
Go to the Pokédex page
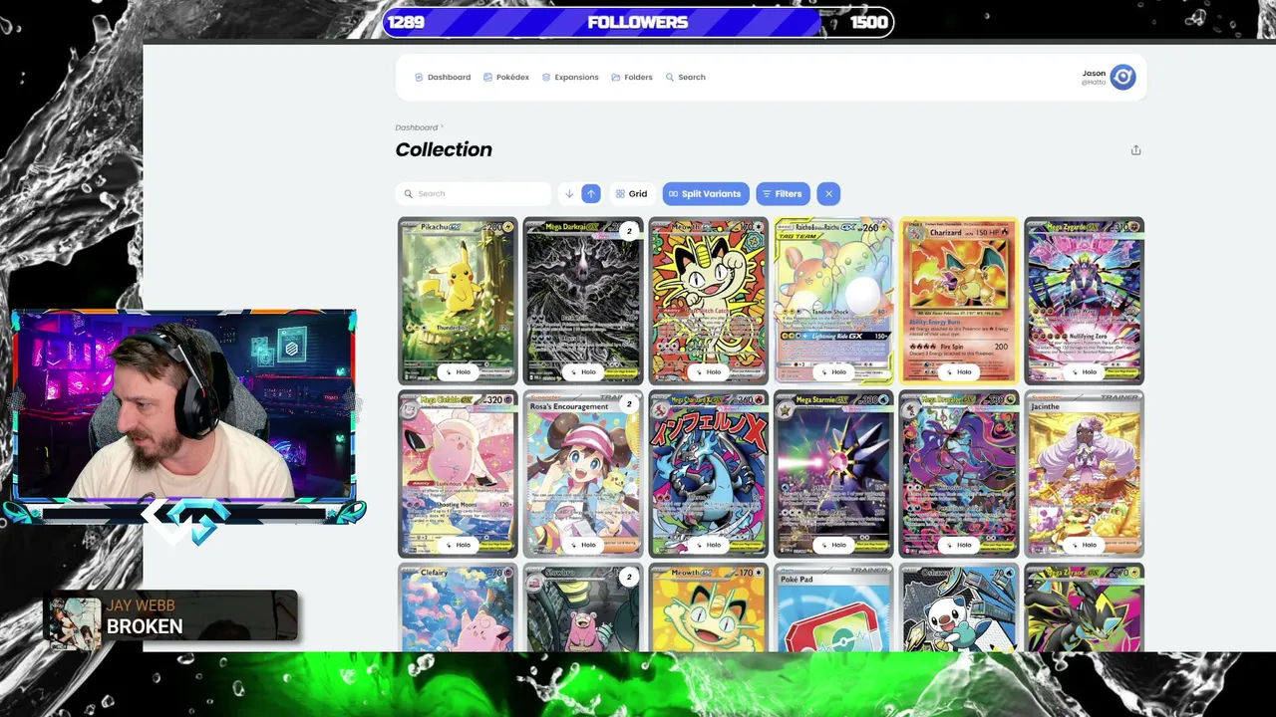(x=505, y=77)
